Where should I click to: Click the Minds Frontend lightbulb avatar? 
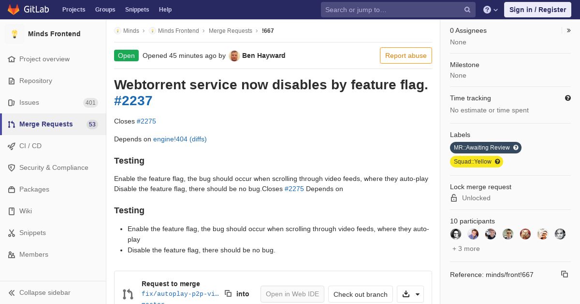[14, 34]
